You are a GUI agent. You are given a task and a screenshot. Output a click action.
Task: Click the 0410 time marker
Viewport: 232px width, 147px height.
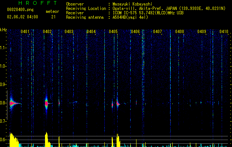(x=224, y=32)
